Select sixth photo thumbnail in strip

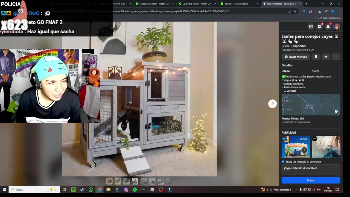coord(152,181)
